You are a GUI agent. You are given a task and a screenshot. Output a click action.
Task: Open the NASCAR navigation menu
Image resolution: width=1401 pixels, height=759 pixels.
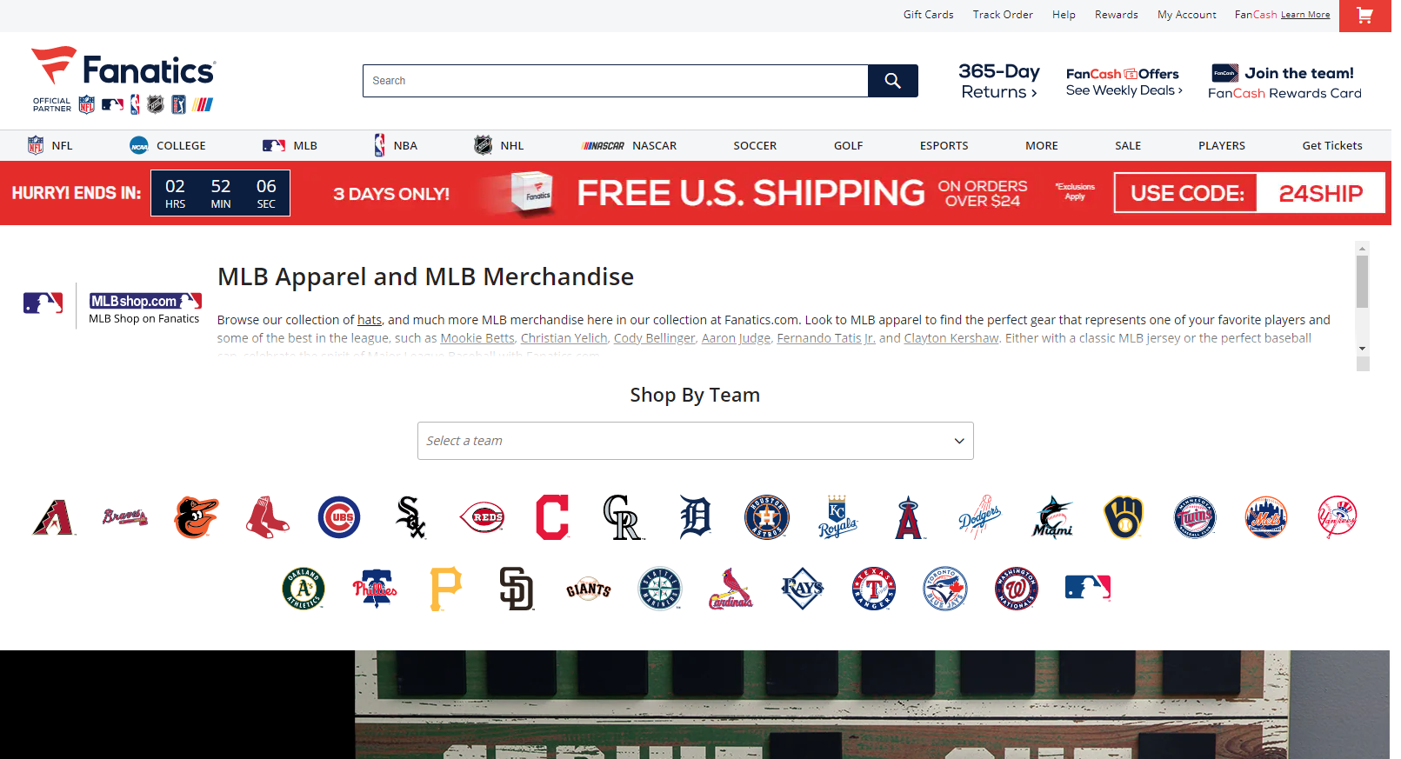tap(629, 145)
